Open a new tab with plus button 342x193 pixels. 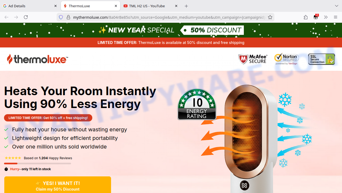[186, 6]
